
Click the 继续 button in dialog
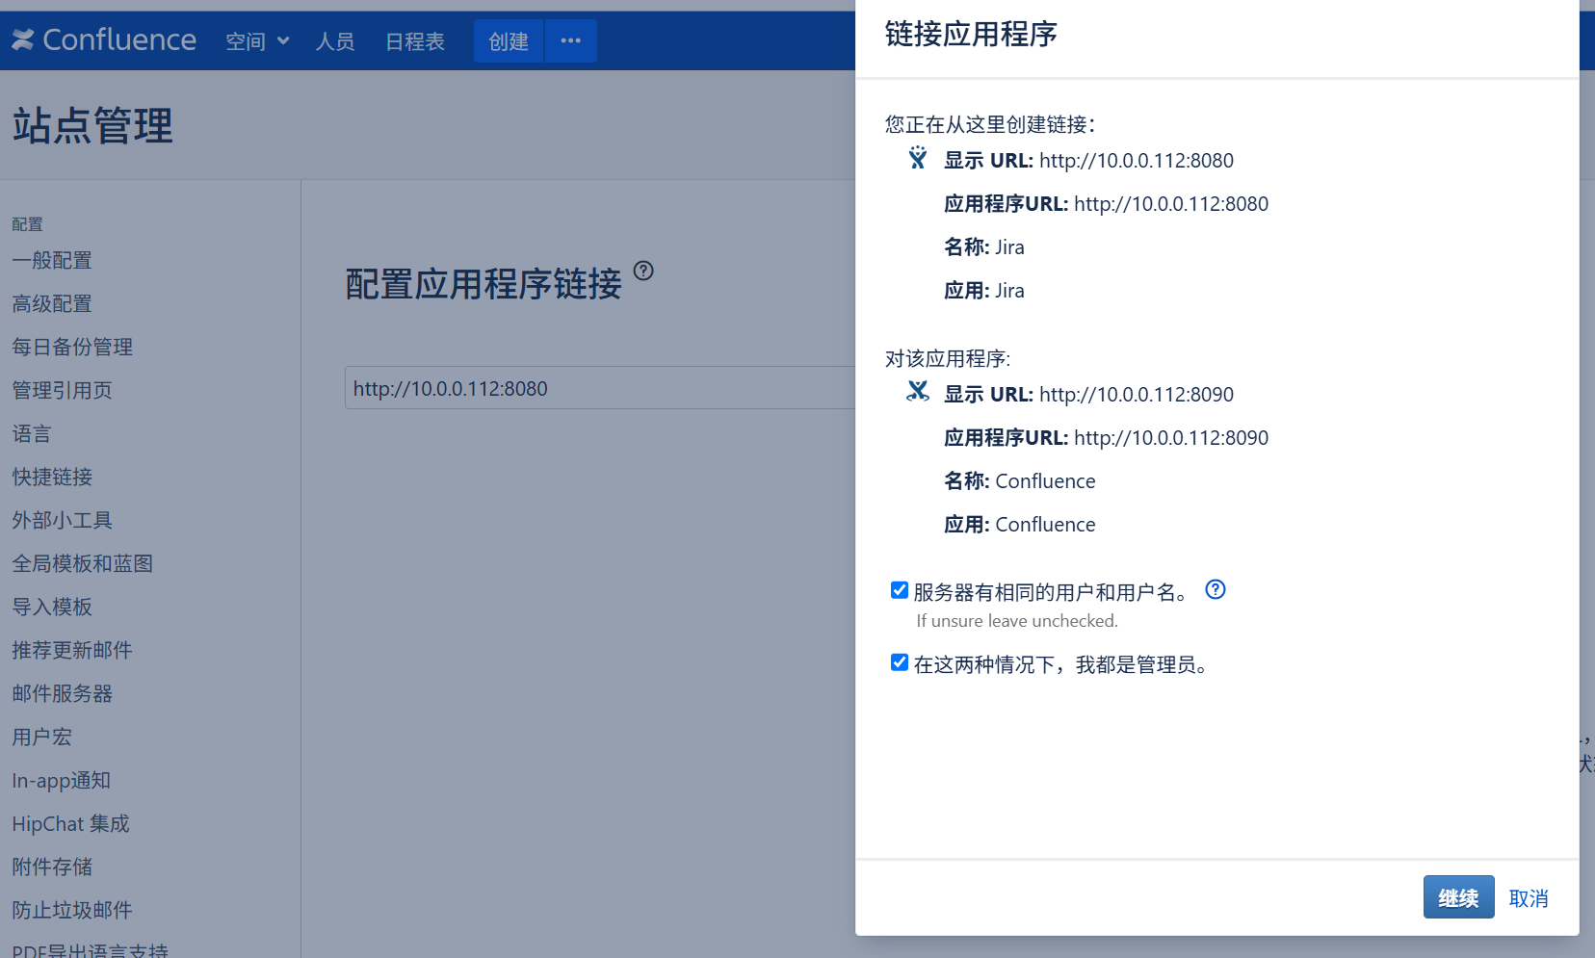click(1458, 897)
